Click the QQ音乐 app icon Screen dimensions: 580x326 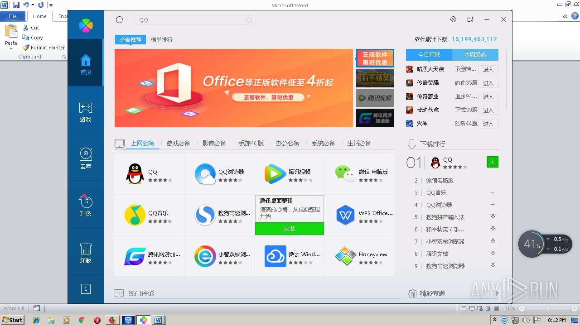[135, 215]
